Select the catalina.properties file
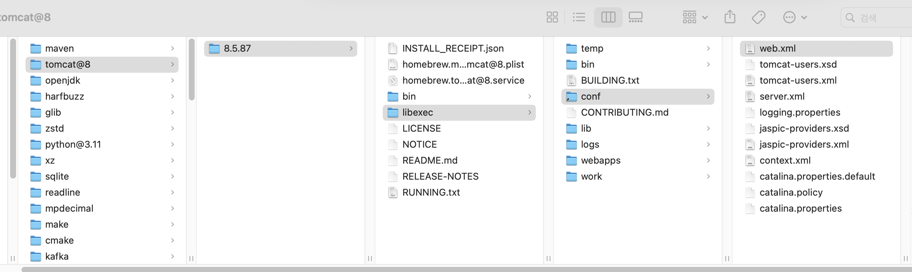Image resolution: width=912 pixels, height=272 pixels. pyautogui.click(x=816, y=208)
